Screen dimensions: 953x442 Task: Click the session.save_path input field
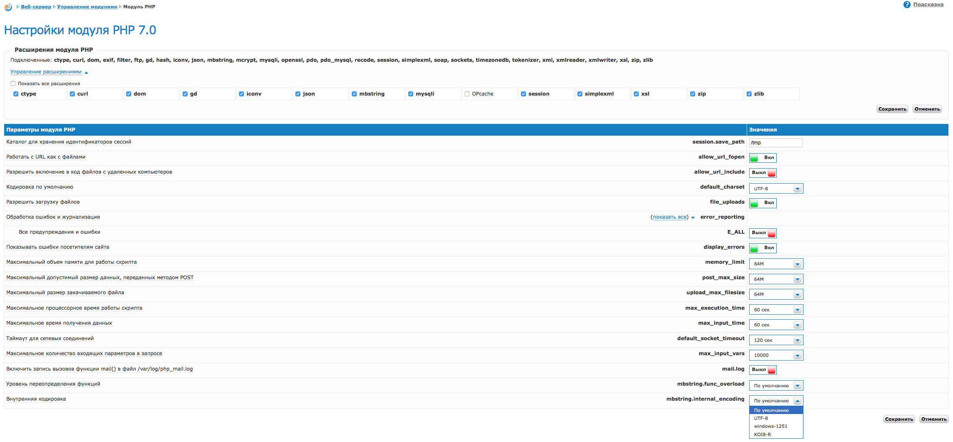775,143
